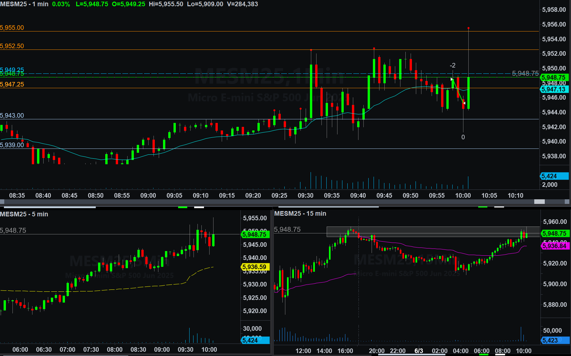
Task: Select the green 5,948.75 tag on 1-min chart
Action: point(554,77)
